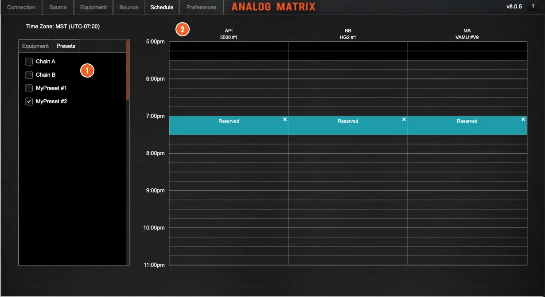
Task: Click the Analog Matrix logo
Action: (273, 7)
